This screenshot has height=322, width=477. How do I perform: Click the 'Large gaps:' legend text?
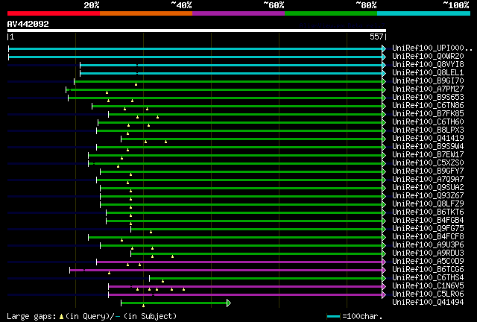31,317
